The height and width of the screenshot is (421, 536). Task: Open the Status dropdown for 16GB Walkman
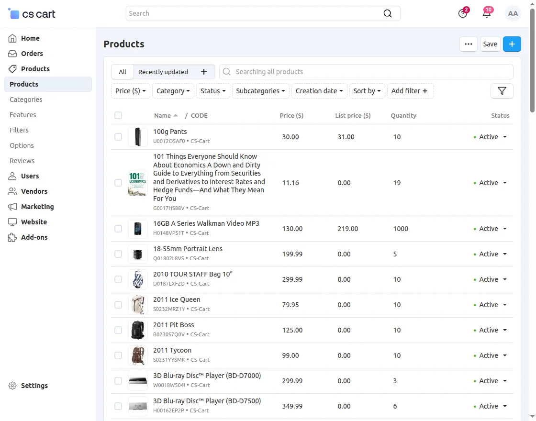(491, 229)
